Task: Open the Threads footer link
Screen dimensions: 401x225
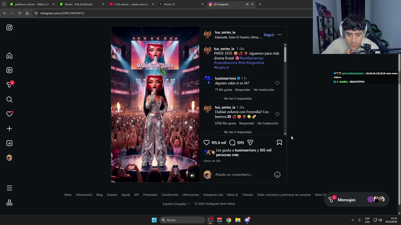Action: tap(247, 195)
